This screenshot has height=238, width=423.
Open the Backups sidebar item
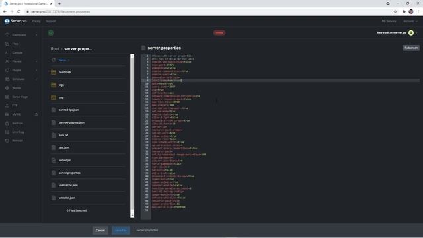pos(17,123)
